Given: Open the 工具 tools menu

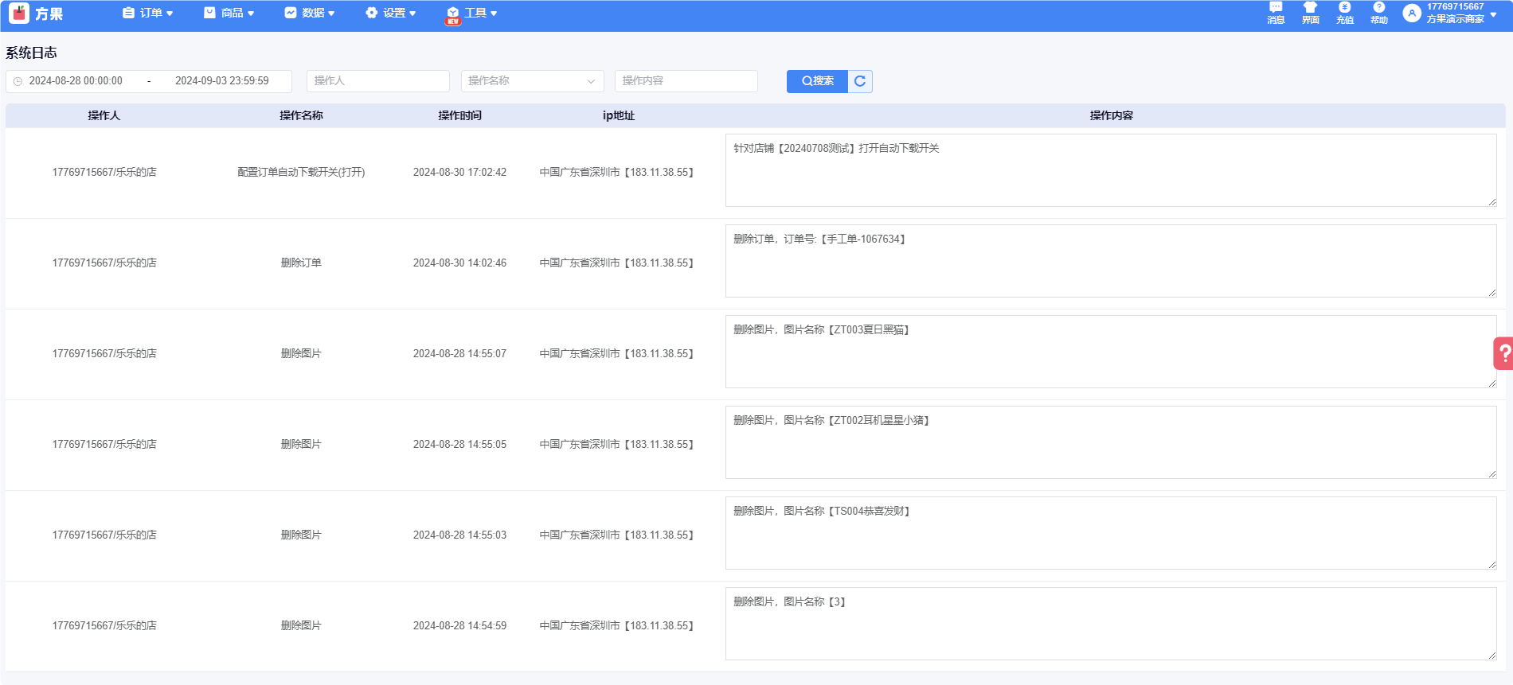Looking at the screenshot, I should 473,14.
